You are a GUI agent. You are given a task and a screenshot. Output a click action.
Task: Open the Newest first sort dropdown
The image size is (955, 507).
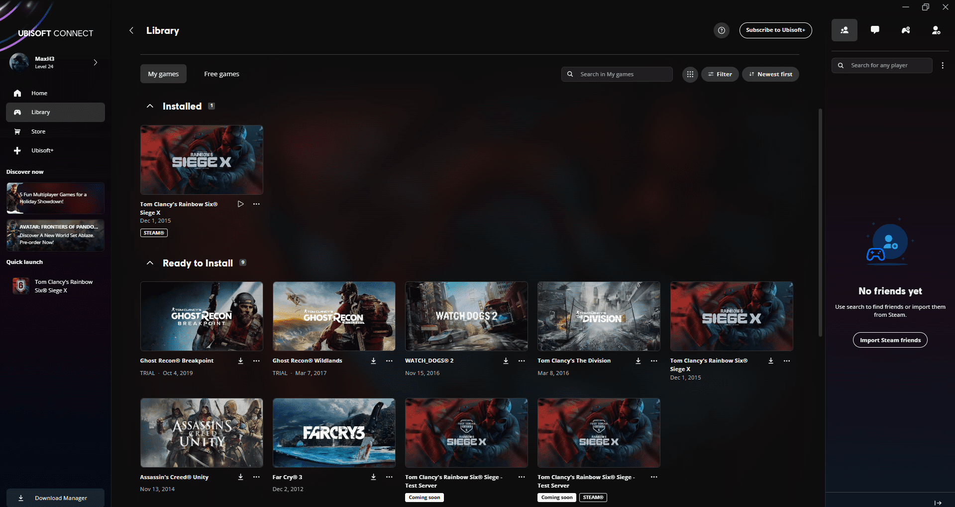coord(770,74)
